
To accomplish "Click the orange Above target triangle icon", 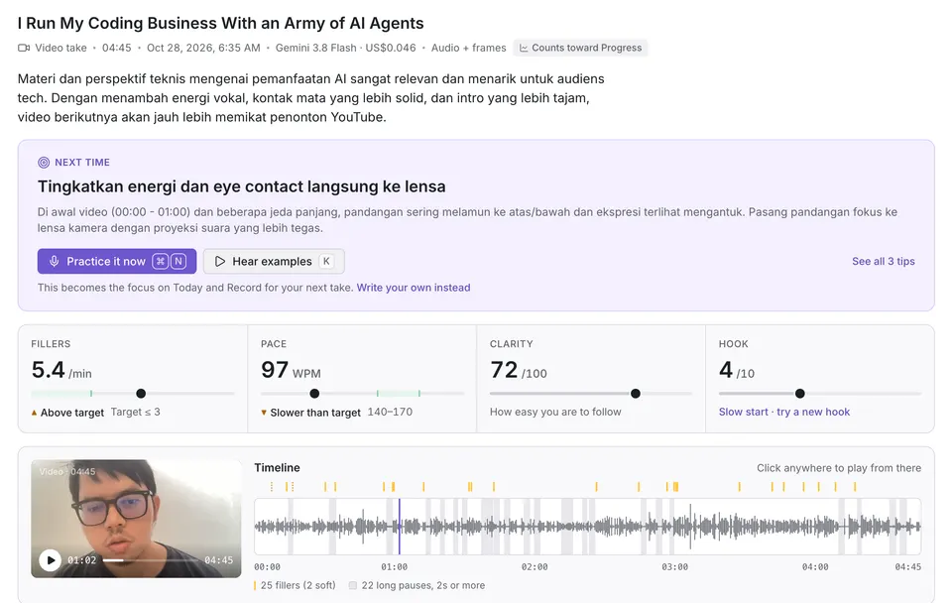I will (34, 413).
